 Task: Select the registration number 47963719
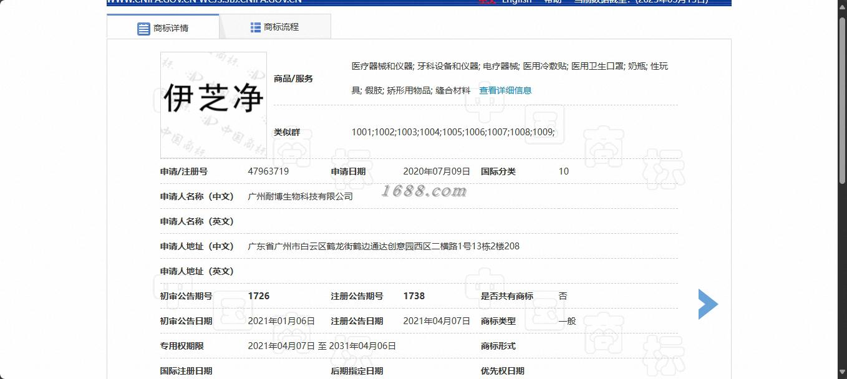click(268, 171)
